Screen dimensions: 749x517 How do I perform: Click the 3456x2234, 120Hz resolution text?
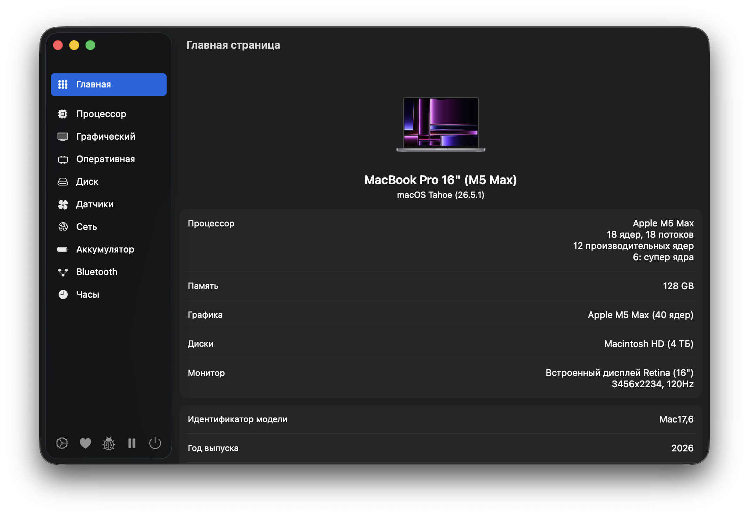pyautogui.click(x=653, y=384)
